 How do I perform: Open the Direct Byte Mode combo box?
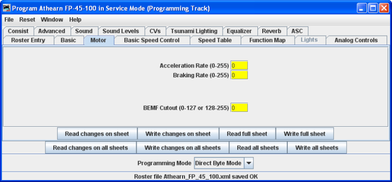click(x=224, y=163)
